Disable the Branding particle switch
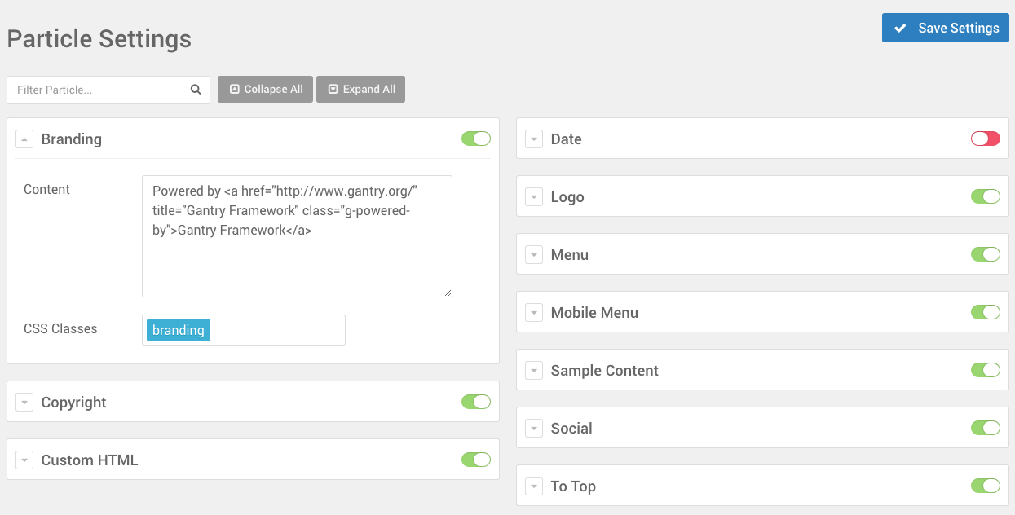 [x=476, y=139]
